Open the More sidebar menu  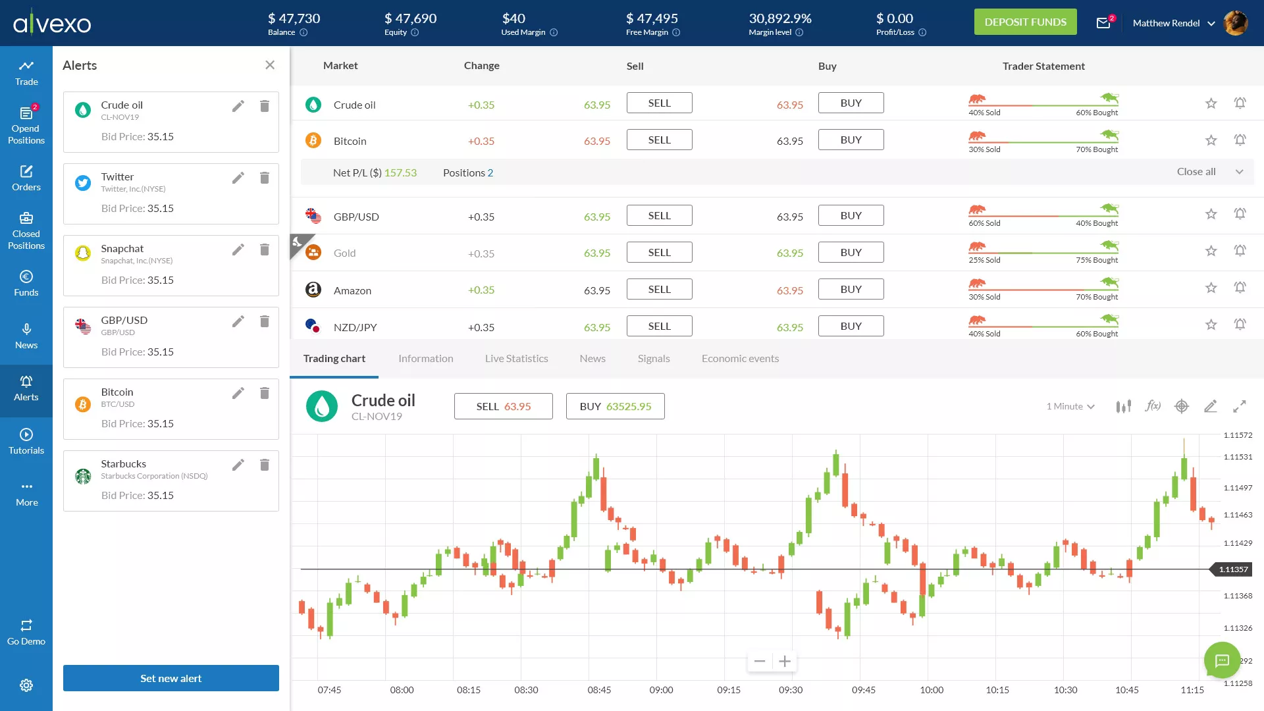[x=26, y=494]
